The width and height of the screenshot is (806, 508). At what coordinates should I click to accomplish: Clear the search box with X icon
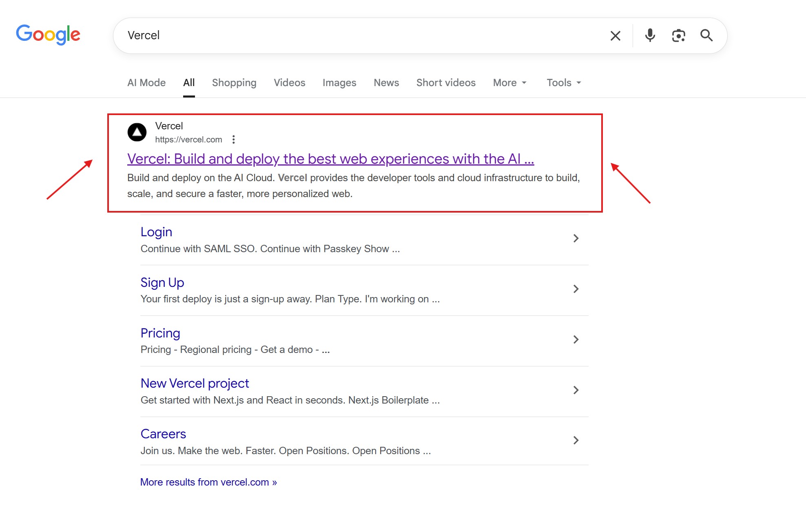(x=615, y=36)
